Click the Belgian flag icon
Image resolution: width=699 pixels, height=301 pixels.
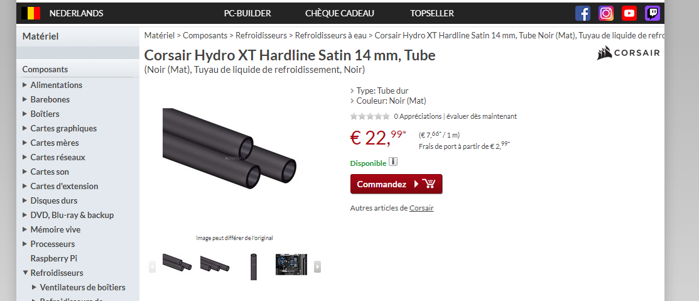click(x=31, y=13)
